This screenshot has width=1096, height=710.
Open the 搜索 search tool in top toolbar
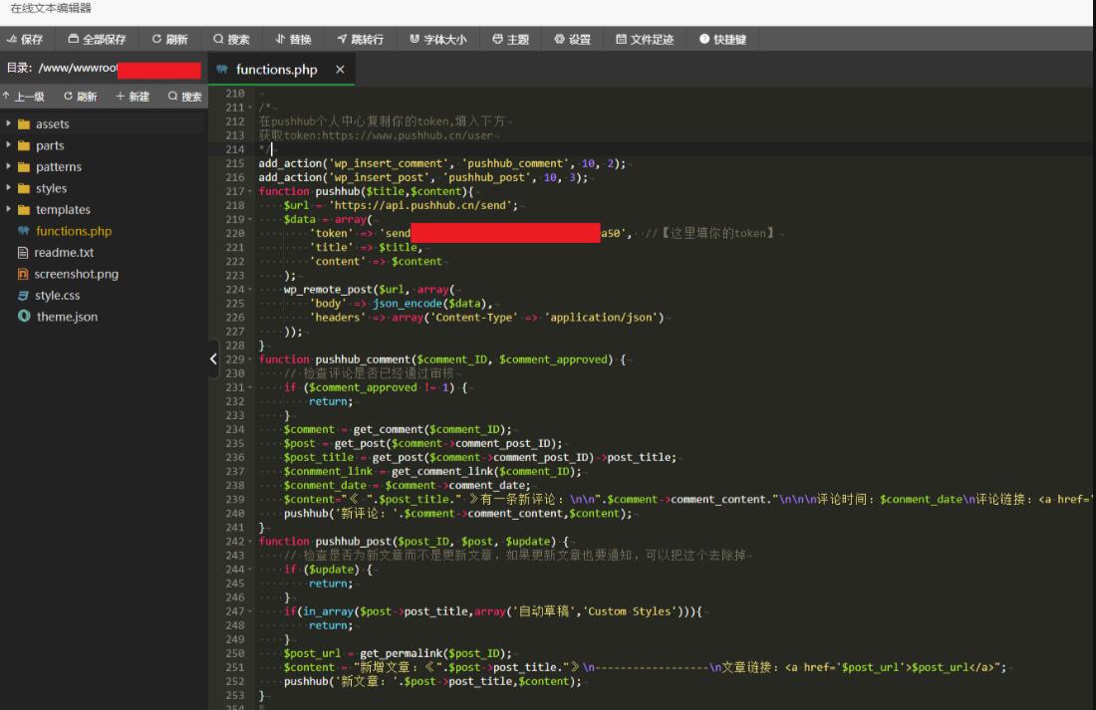coord(231,39)
